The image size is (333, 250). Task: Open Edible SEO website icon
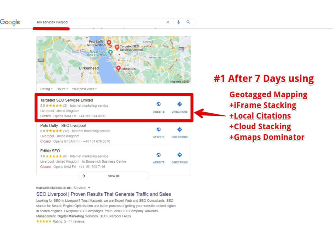159,155
